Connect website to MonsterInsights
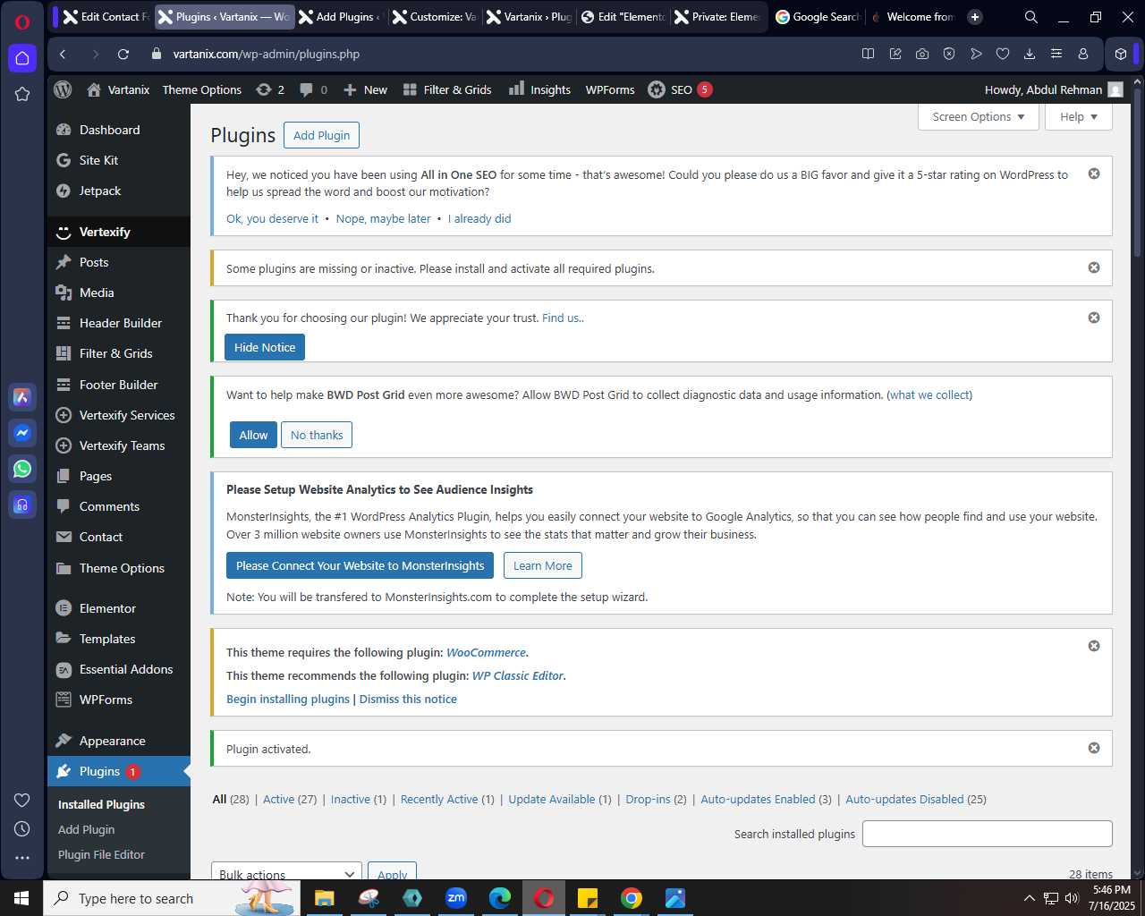1145x916 pixels. [360, 565]
